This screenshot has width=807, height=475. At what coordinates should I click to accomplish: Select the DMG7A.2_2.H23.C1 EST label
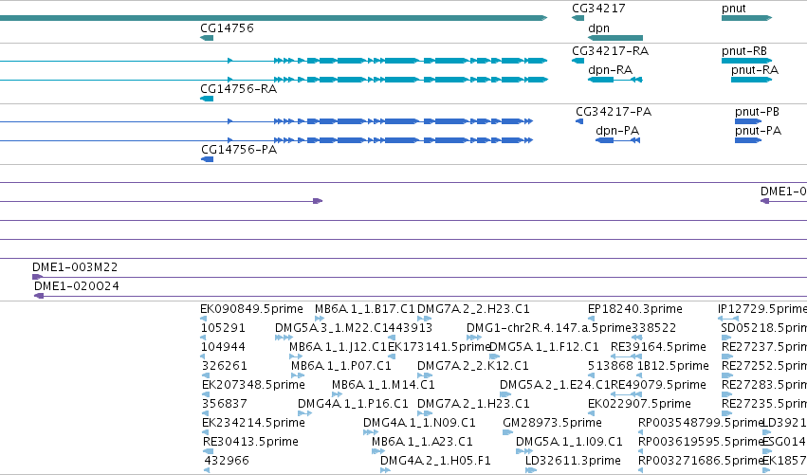[x=473, y=309]
